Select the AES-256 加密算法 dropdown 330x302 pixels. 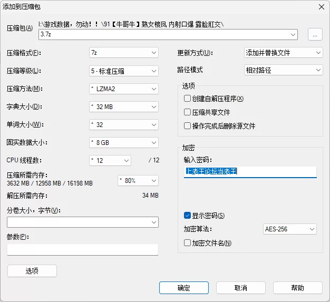290,229
